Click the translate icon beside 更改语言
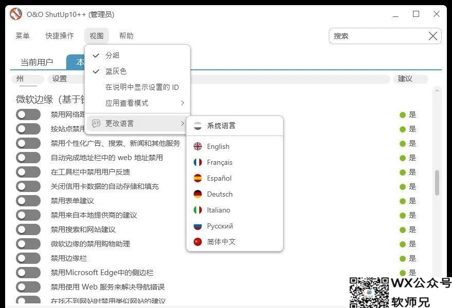452x308 pixels. pyautogui.click(x=96, y=123)
